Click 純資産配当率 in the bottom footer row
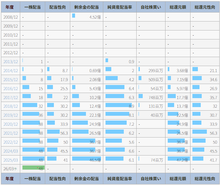This screenshot has width=220, height=185. coord(120,179)
